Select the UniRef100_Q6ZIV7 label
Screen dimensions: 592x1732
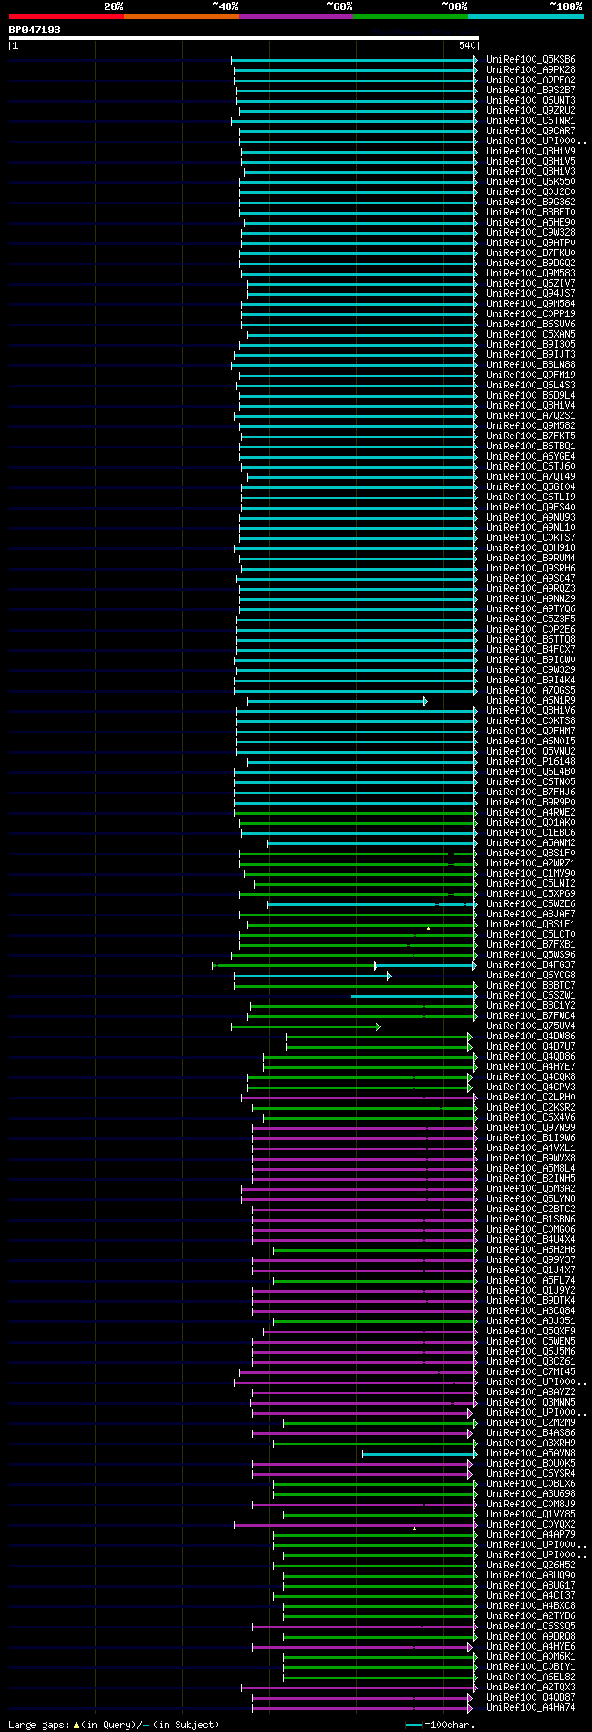point(531,283)
